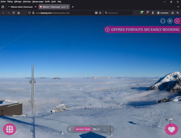Go forward to next page

click(x=8, y=13)
